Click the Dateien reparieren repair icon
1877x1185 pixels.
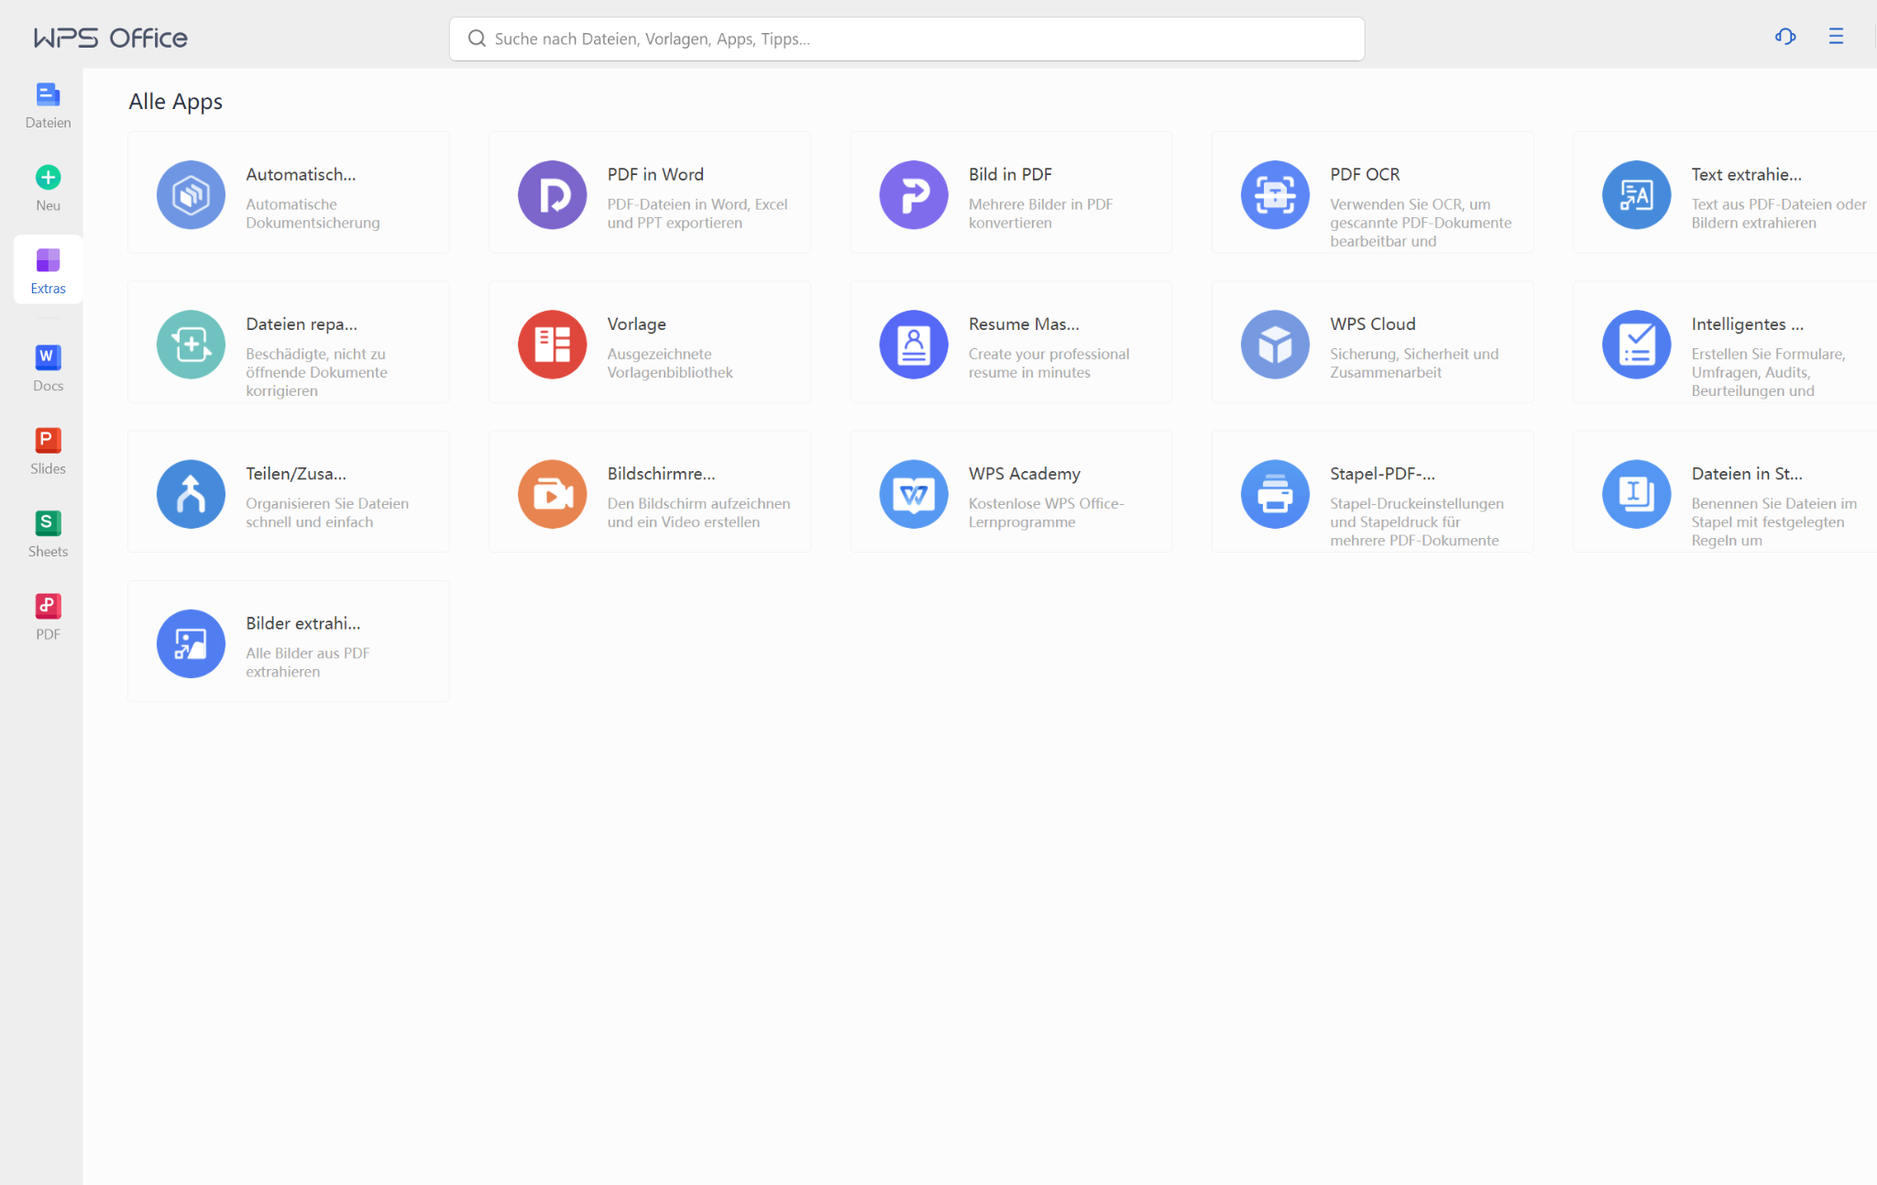[191, 344]
